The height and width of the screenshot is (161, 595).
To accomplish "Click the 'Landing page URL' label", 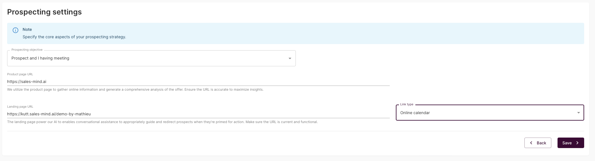I will pyautogui.click(x=20, y=107).
